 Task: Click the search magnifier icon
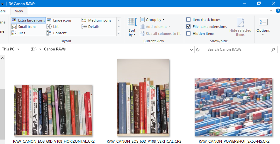coord(273,49)
